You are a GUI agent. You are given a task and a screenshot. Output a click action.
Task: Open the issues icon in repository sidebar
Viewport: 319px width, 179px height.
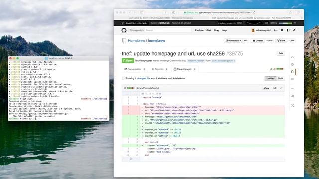[292, 64]
